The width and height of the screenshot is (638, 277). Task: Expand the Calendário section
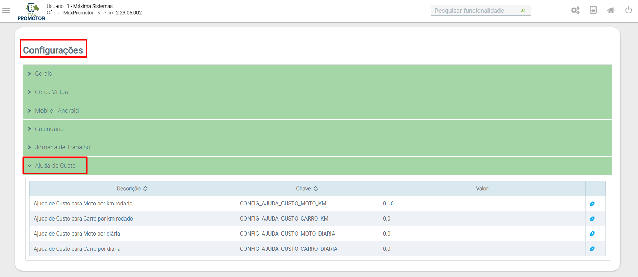point(317,129)
